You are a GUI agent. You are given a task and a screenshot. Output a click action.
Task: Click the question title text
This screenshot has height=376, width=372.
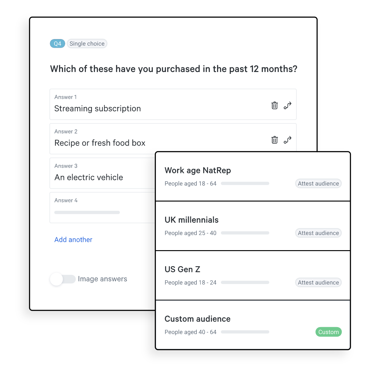pyautogui.click(x=174, y=69)
